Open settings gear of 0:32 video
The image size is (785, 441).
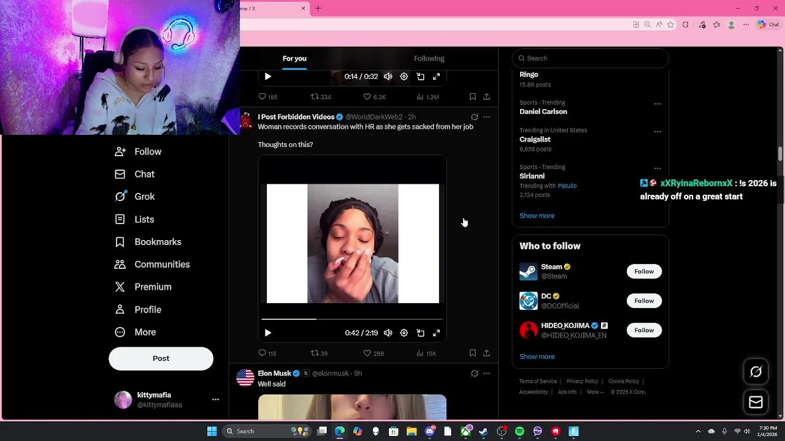(x=404, y=77)
